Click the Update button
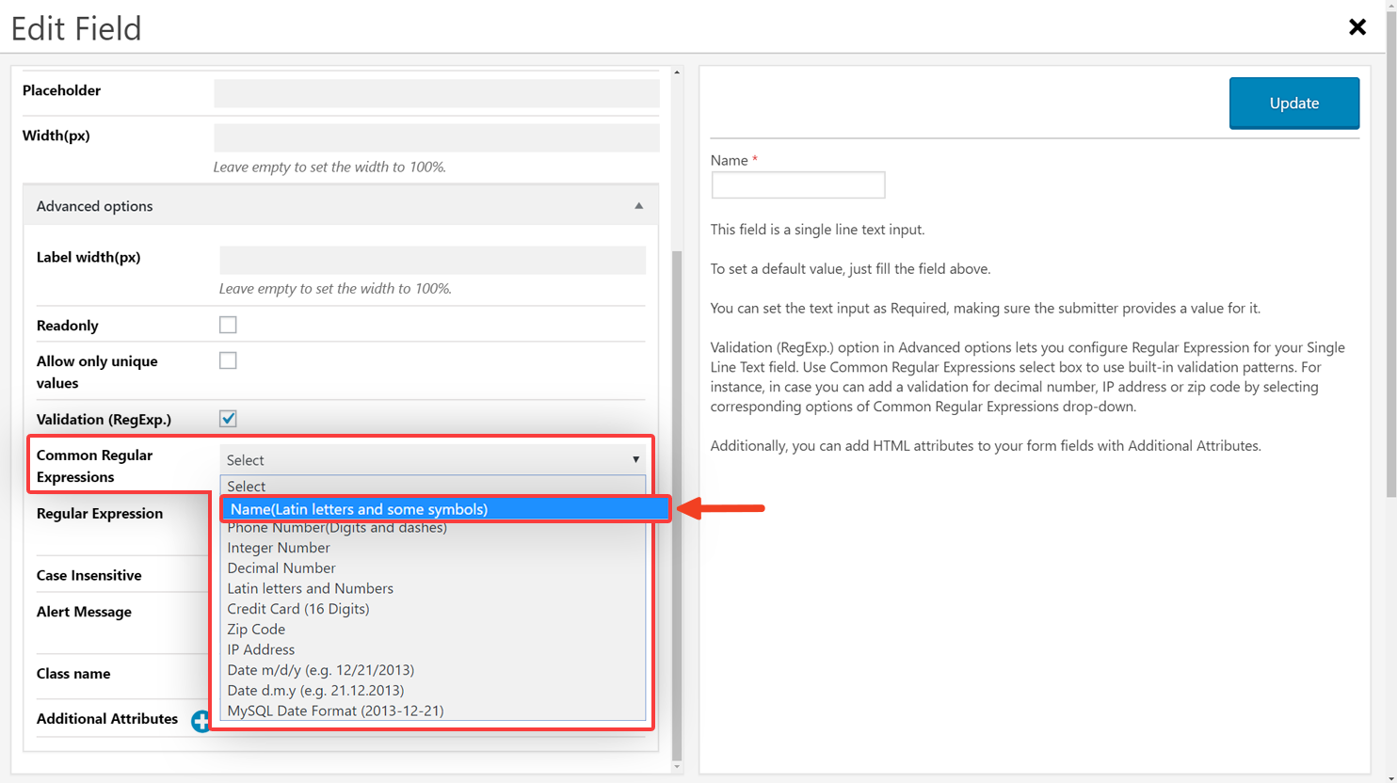The image size is (1397, 783). (x=1293, y=103)
